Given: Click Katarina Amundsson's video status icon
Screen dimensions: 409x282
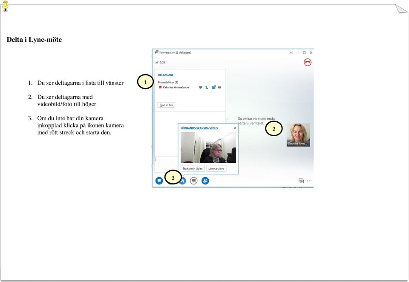Looking at the screenshot, I should point(213,87).
